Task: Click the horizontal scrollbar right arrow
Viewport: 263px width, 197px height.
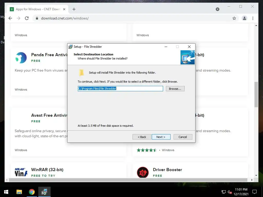Action: coord(252,180)
